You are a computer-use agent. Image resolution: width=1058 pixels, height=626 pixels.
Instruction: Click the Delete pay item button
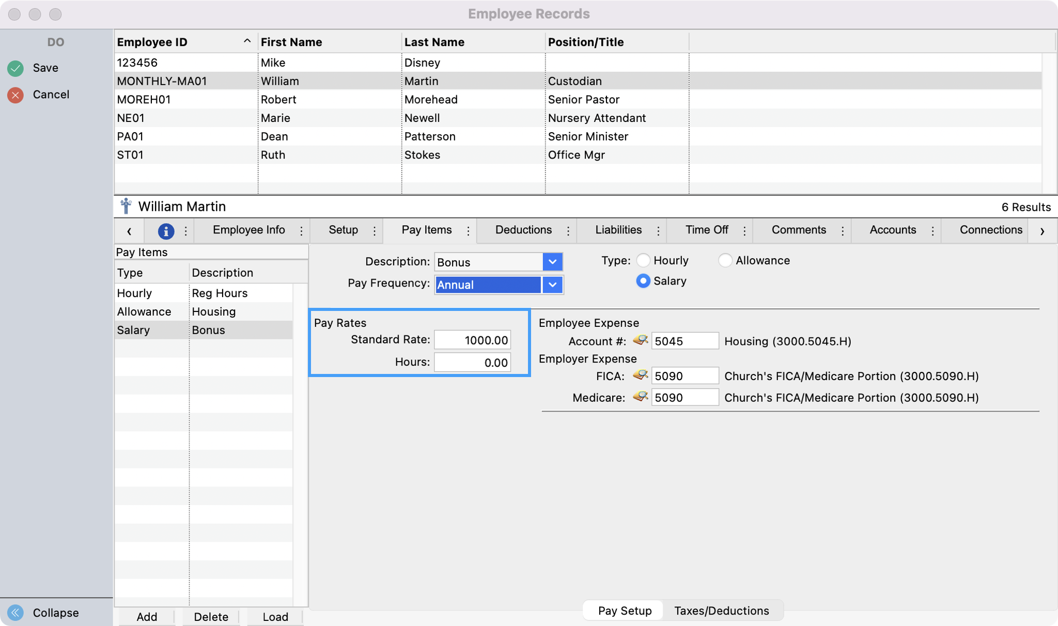(211, 617)
